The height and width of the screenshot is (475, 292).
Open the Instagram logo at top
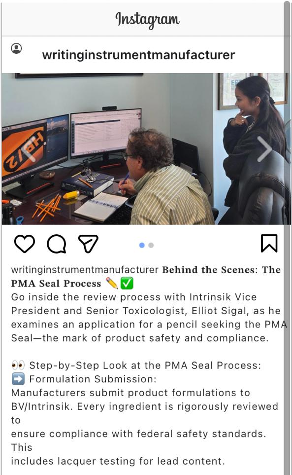[147, 20]
